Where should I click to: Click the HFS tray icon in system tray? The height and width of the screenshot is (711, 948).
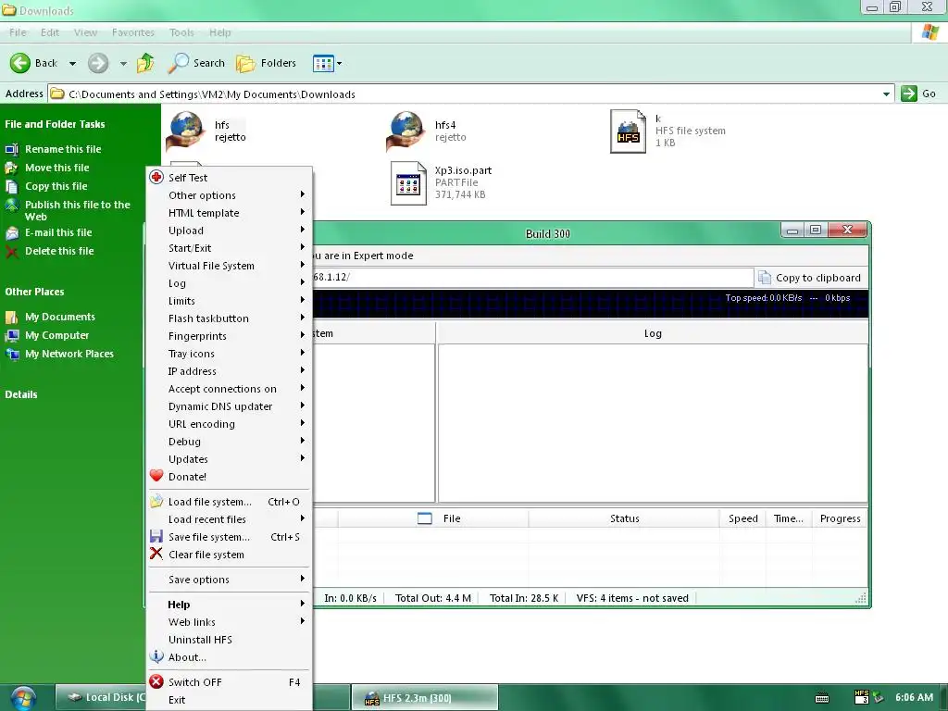point(862,697)
